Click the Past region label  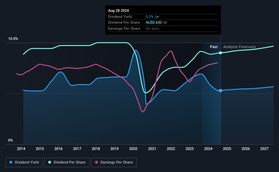(214, 47)
